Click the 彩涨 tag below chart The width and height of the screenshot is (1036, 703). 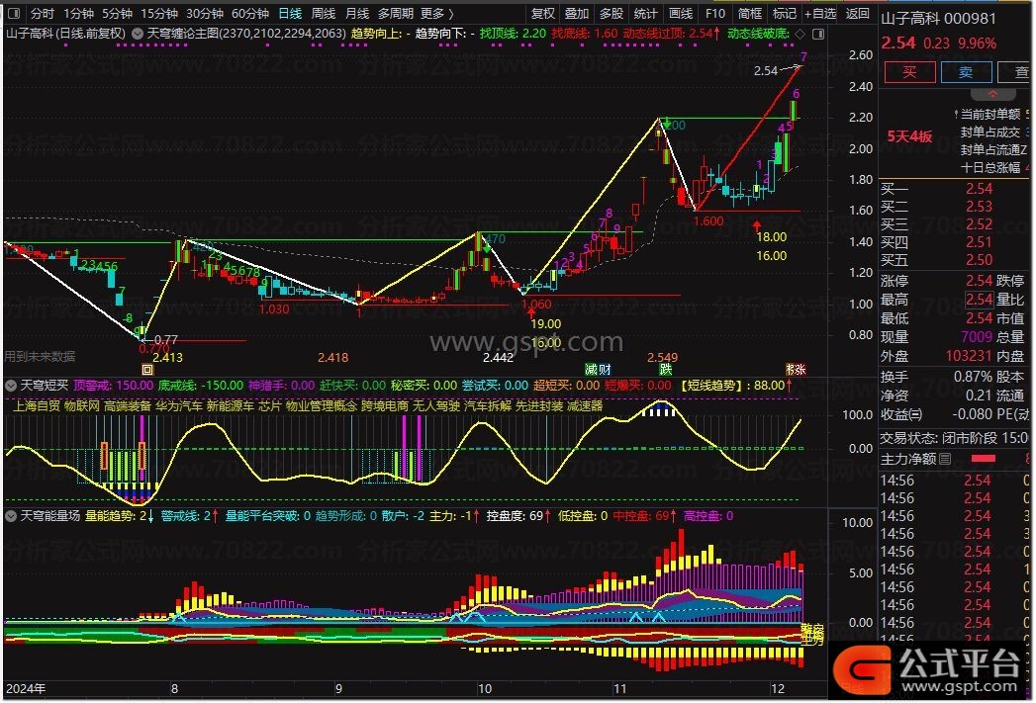(796, 370)
